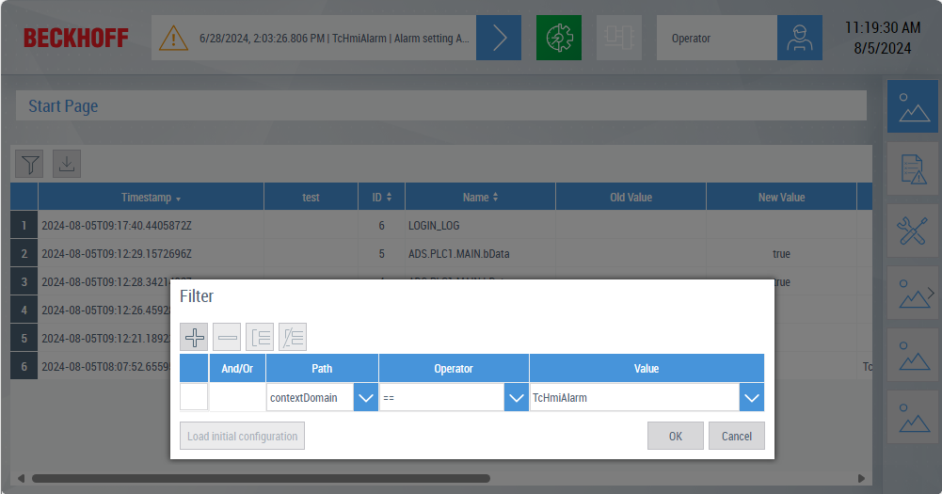Click the blue user operator icon

point(800,38)
